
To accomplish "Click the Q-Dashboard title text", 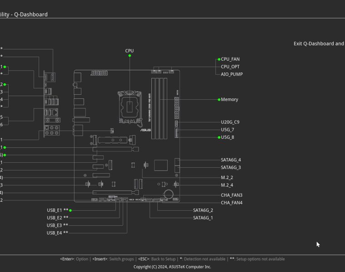I will pyautogui.click(x=31, y=15).
